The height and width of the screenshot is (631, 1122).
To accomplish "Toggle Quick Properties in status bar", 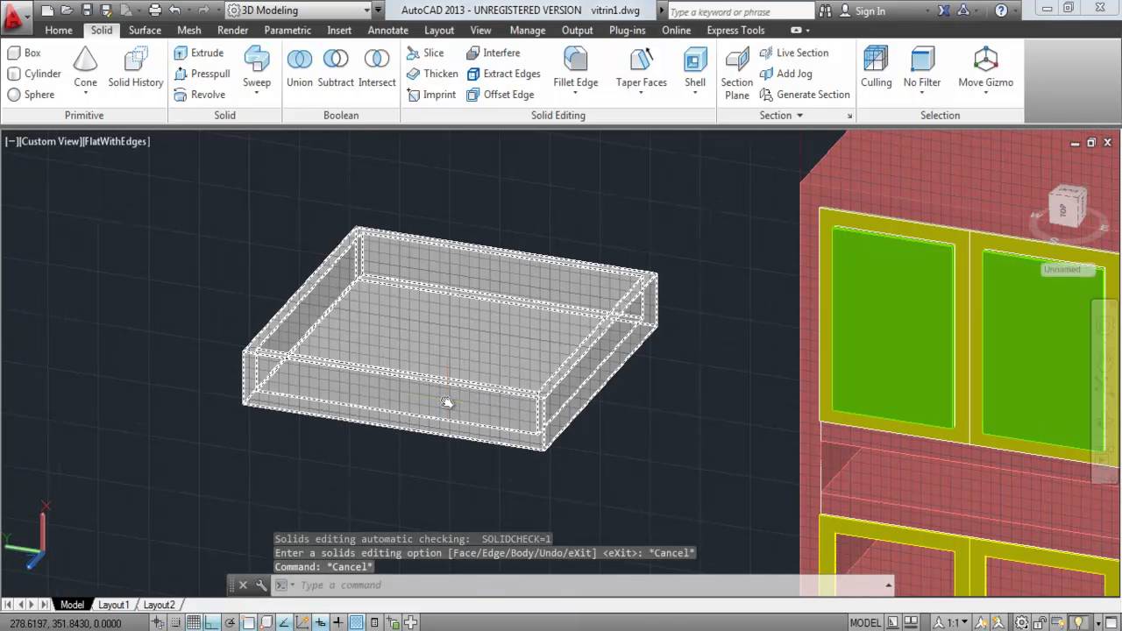I will pyautogui.click(x=373, y=622).
